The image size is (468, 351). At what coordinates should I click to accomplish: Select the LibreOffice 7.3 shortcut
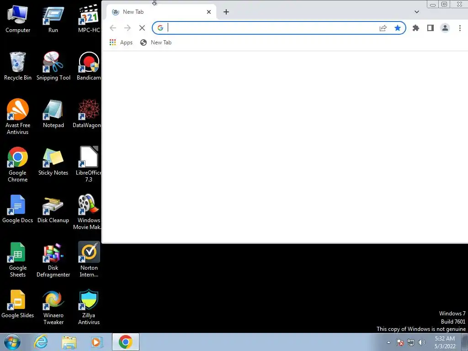point(89,164)
